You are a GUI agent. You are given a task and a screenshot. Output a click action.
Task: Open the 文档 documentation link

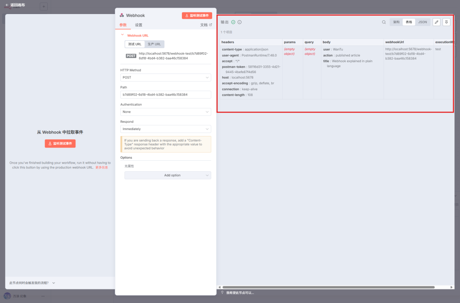click(206, 25)
